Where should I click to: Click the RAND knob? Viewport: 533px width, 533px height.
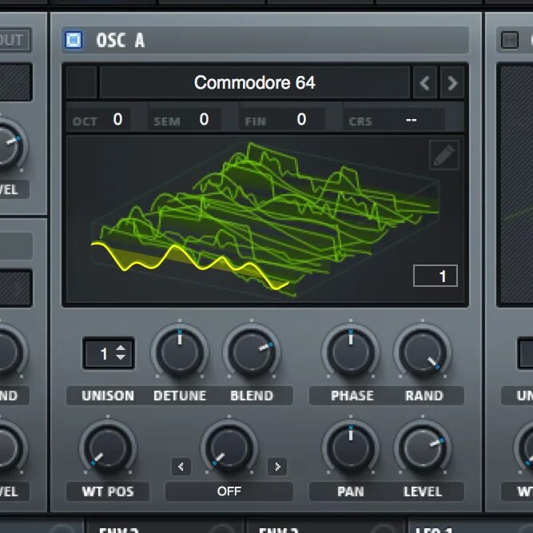pyautogui.click(x=423, y=352)
